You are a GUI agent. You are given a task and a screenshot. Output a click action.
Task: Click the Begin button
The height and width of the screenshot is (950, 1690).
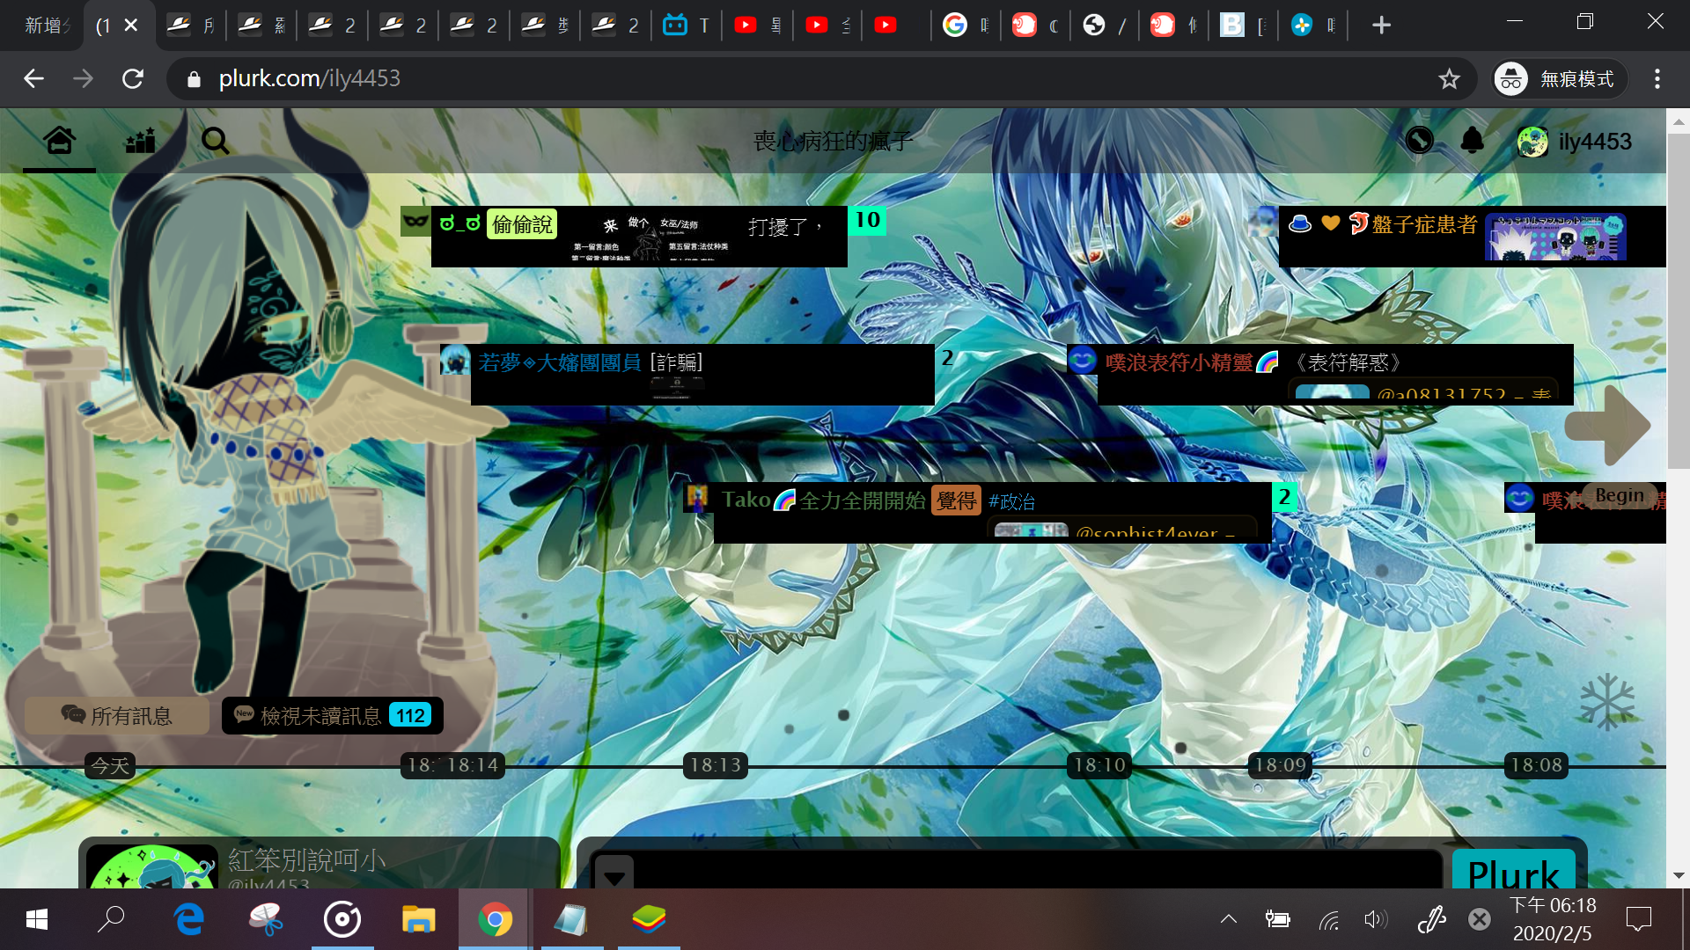1619,495
